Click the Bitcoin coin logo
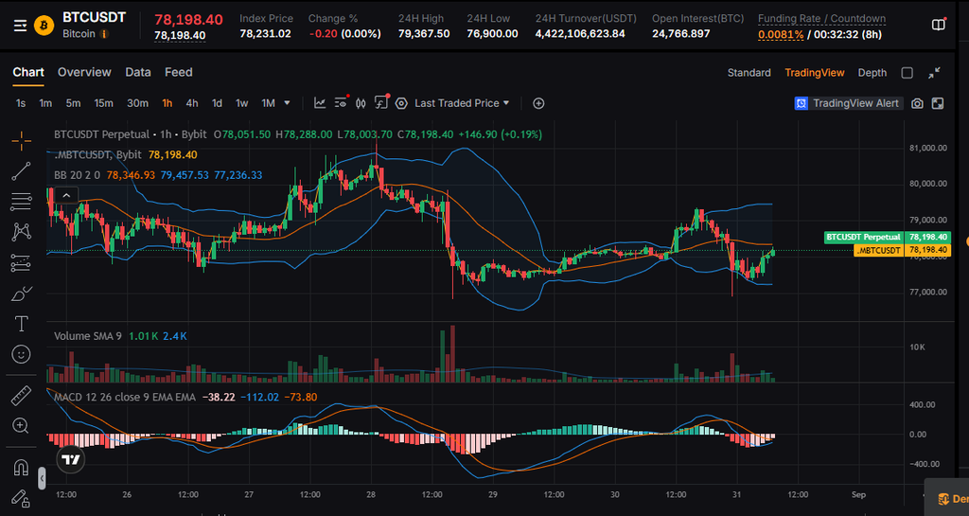Image resolution: width=969 pixels, height=516 pixels. (x=44, y=26)
